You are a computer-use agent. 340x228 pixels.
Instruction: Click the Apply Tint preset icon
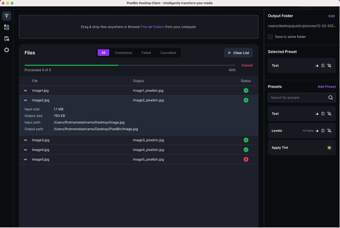(x=329, y=148)
